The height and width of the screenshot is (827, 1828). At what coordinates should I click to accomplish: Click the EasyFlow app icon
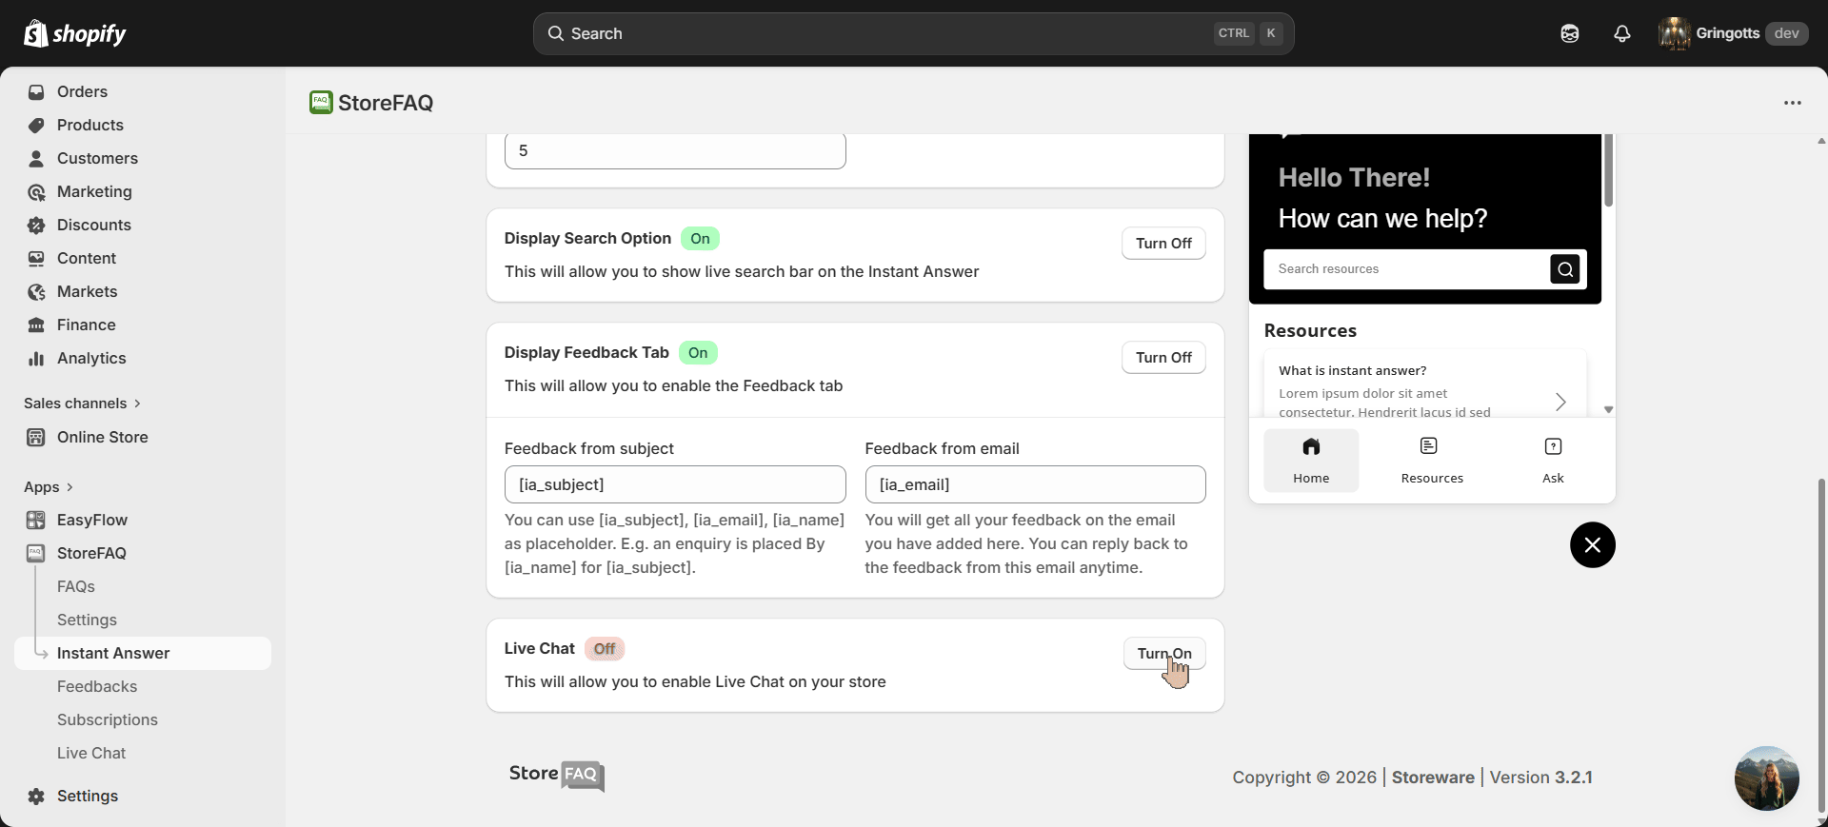click(x=36, y=521)
